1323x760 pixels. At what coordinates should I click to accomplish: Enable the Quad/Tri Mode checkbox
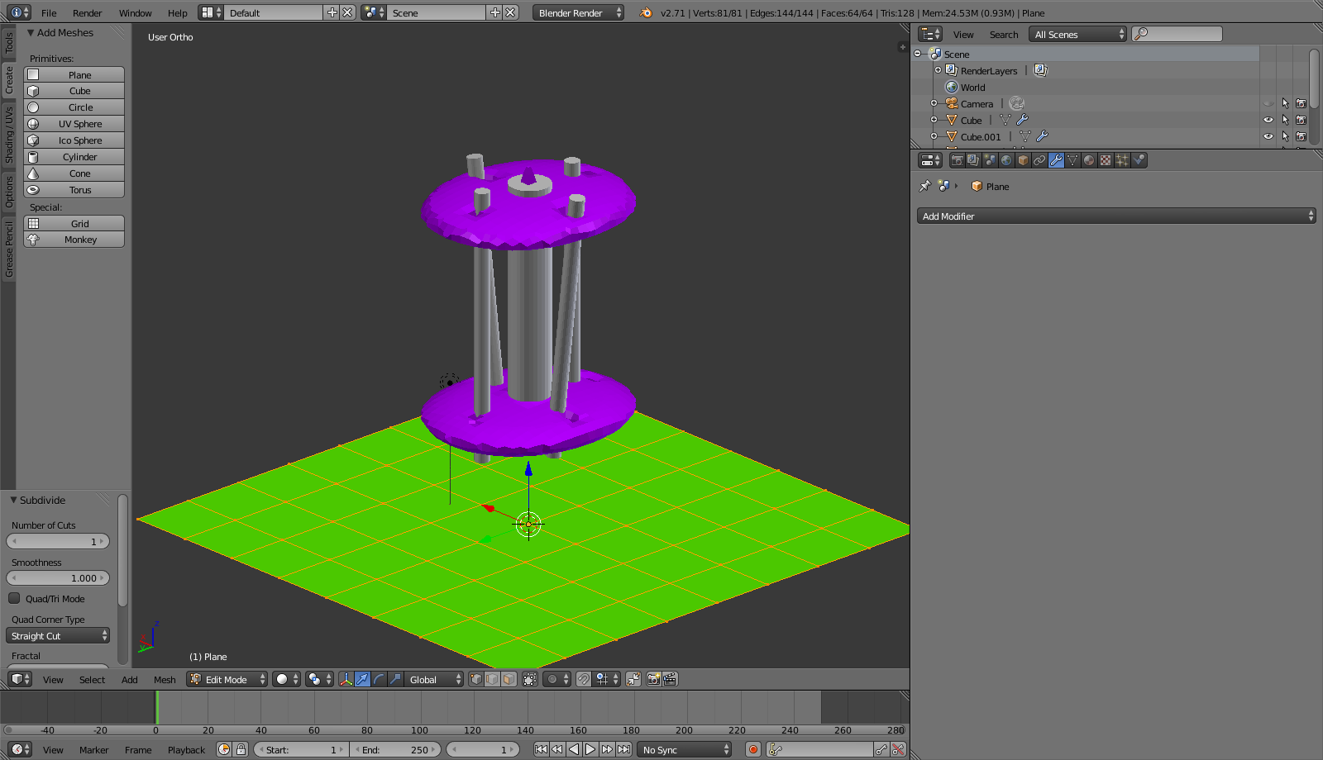click(x=14, y=598)
